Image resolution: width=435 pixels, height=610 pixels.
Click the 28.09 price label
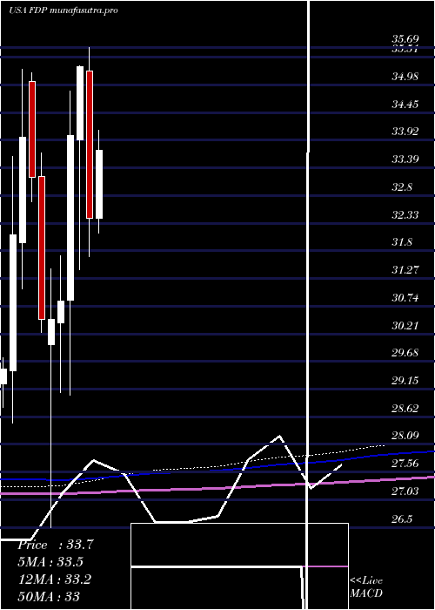tap(405, 436)
